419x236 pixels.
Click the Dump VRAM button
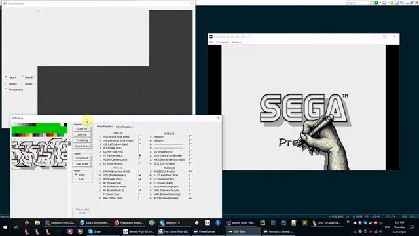point(82,158)
